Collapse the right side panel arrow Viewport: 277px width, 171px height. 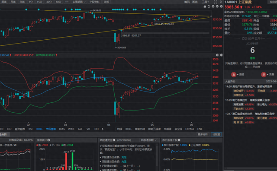221,2
